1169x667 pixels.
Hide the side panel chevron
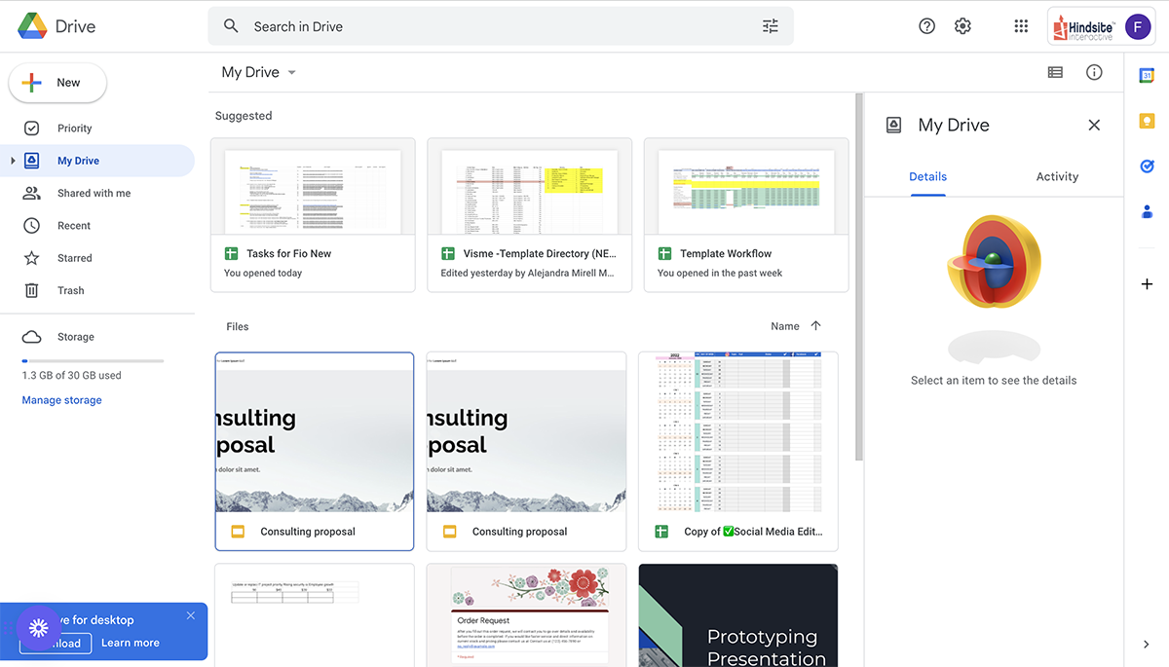pyautogui.click(x=1146, y=644)
